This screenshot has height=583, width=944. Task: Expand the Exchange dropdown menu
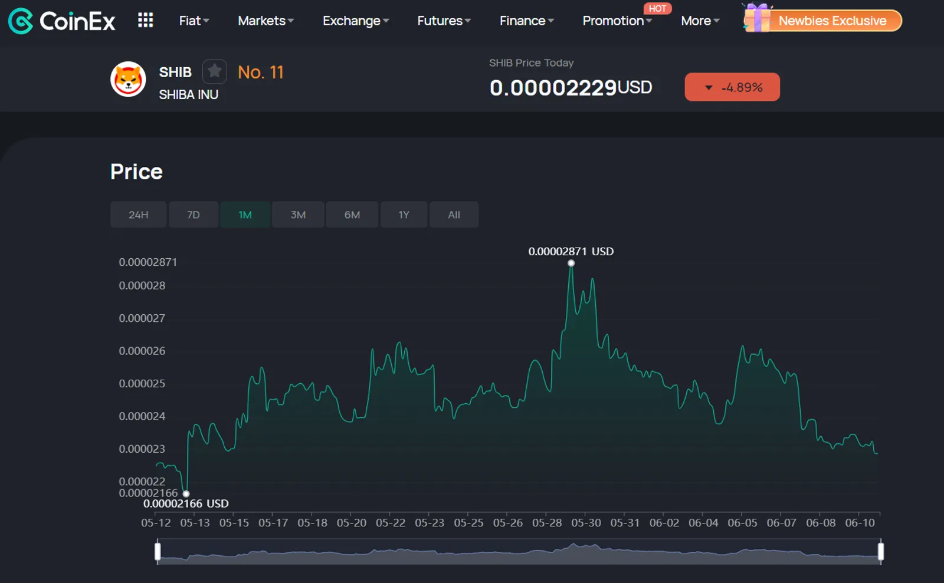[x=356, y=21]
